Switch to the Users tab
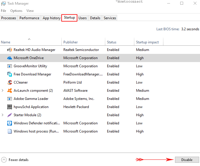 (83, 18)
